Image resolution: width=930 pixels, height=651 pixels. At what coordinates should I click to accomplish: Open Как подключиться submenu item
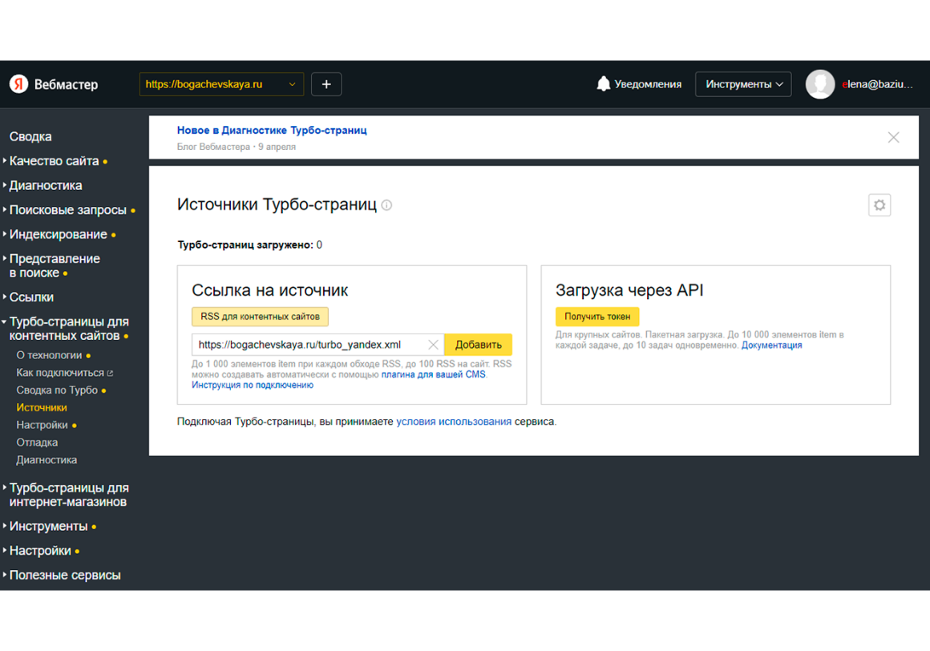(x=60, y=373)
